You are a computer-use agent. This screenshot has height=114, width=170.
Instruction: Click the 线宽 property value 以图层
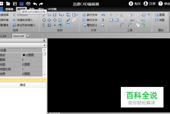pyautogui.click(x=32, y=74)
